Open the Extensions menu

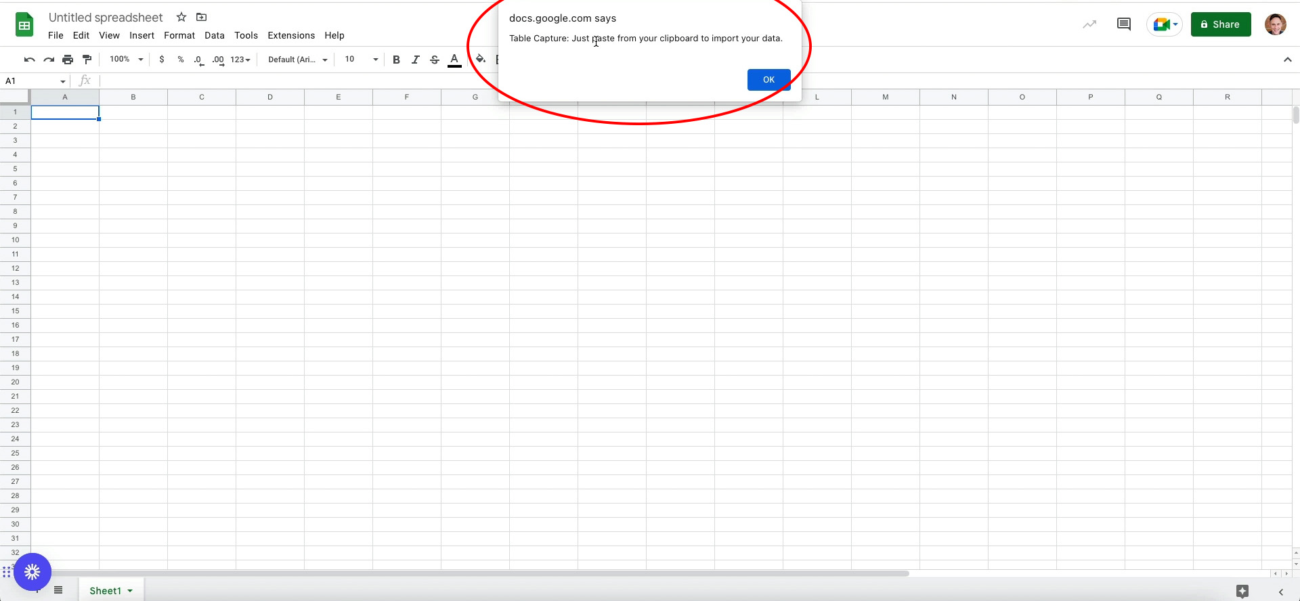coord(291,35)
